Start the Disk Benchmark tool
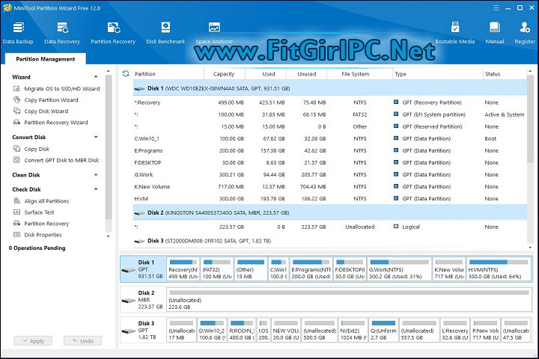This screenshot has width=539, height=359. [165, 31]
